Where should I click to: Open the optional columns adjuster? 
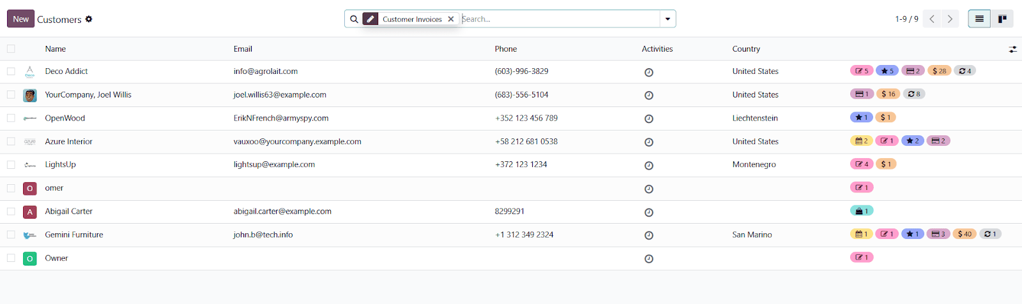[x=1012, y=49]
